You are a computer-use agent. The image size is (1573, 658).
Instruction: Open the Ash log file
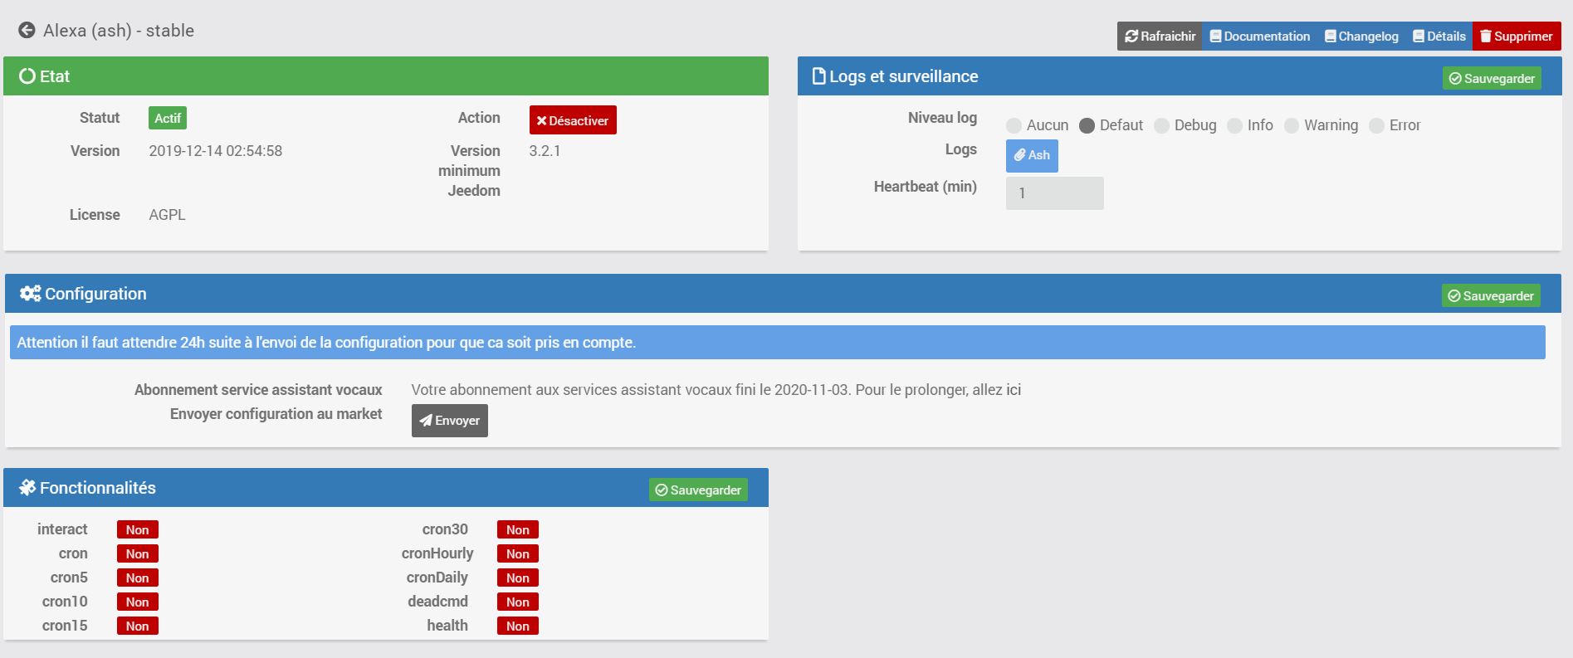pyautogui.click(x=1032, y=155)
